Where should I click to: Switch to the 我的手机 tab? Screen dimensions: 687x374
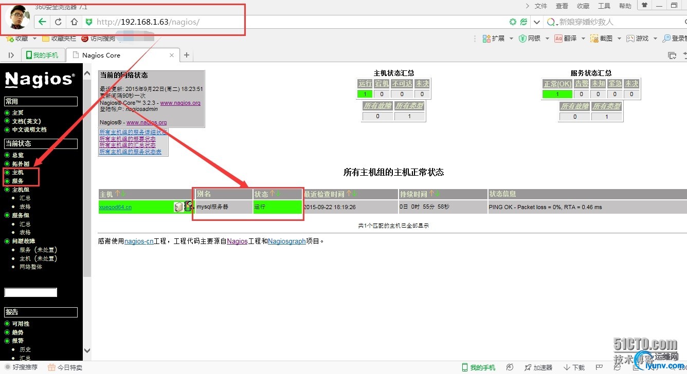[x=42, y=55]
